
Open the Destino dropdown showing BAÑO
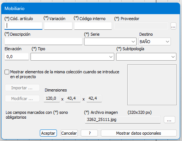click(x=154, y=42)
